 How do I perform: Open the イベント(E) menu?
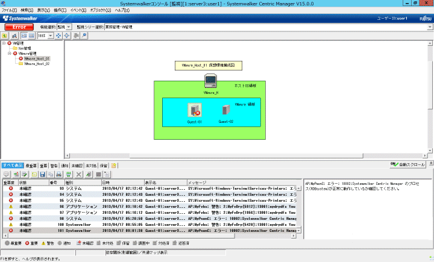coord(78,10)
